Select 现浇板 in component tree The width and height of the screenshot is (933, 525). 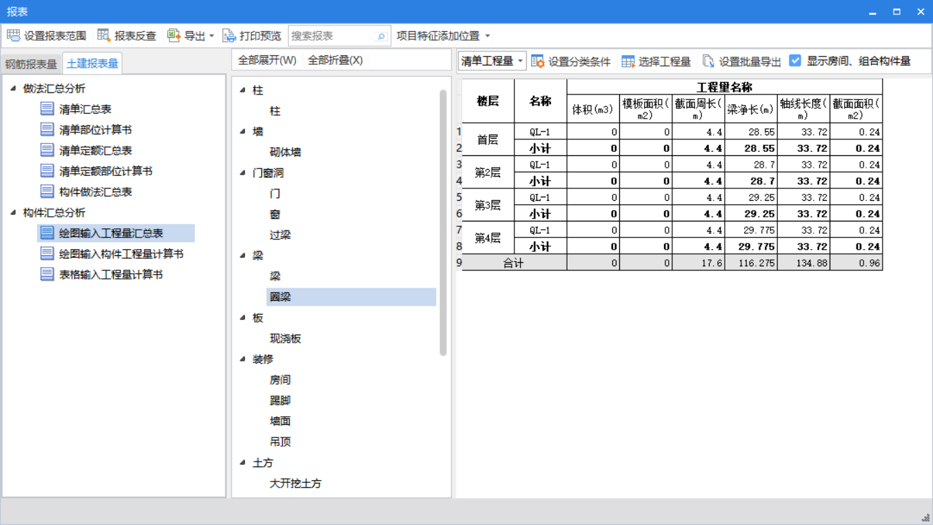[285, 338]
